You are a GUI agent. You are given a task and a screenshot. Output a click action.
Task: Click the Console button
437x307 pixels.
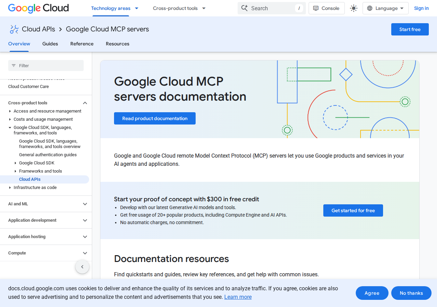(326, 8)
